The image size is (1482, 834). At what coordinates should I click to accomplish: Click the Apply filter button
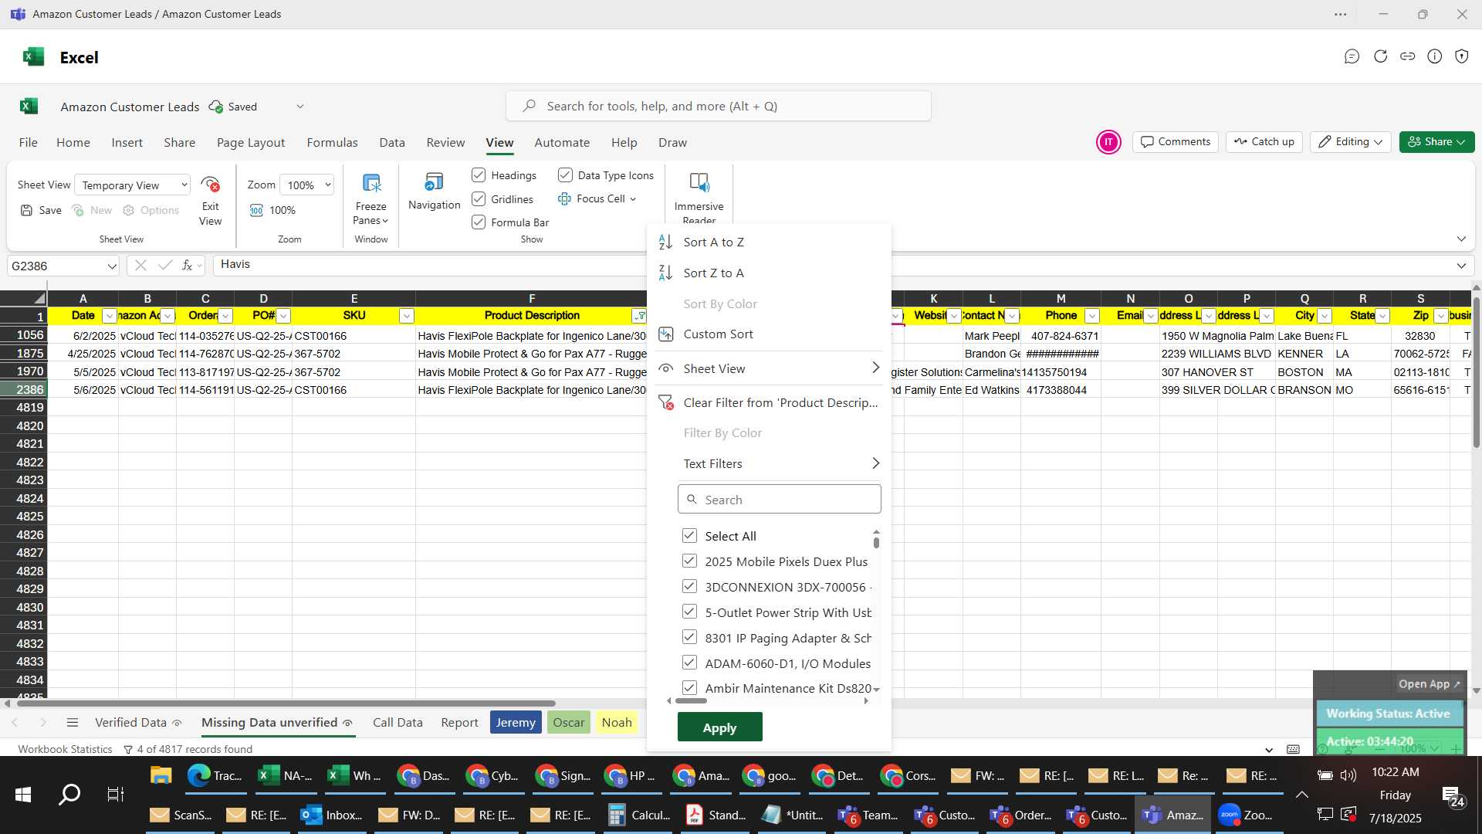(719, 727)
